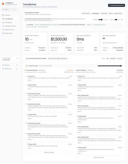Expand Details of vulnerable Charge settled $75.00
The image size is (128, 164).
pyautogui.click(x=30, y=118)
